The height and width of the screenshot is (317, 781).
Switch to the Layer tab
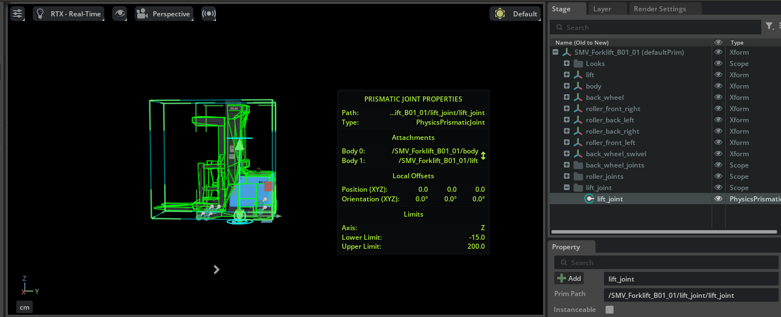tap(602, 9)
